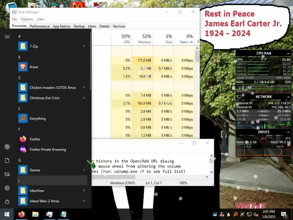Viewport: 293px width, 220px height.
Task: Switch to Notepad taskbar icon
Action: point(63,214)
